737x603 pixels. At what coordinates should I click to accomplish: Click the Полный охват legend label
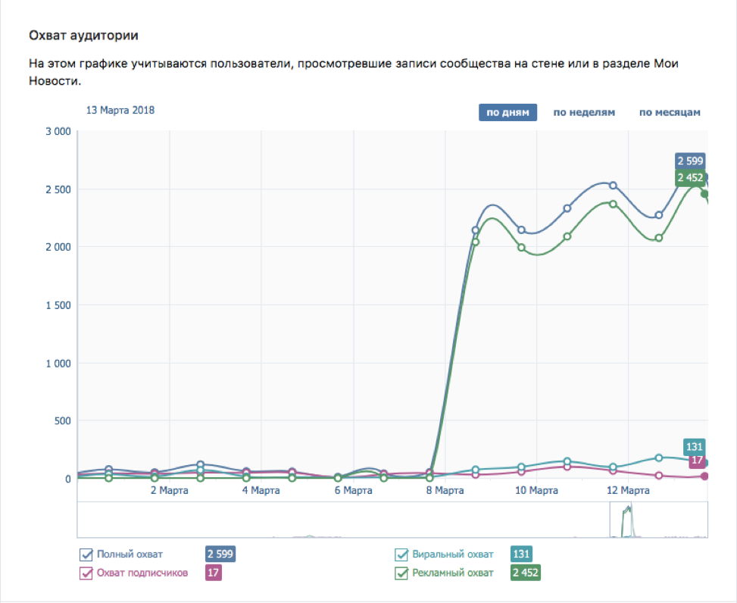[x=130, y=554]
